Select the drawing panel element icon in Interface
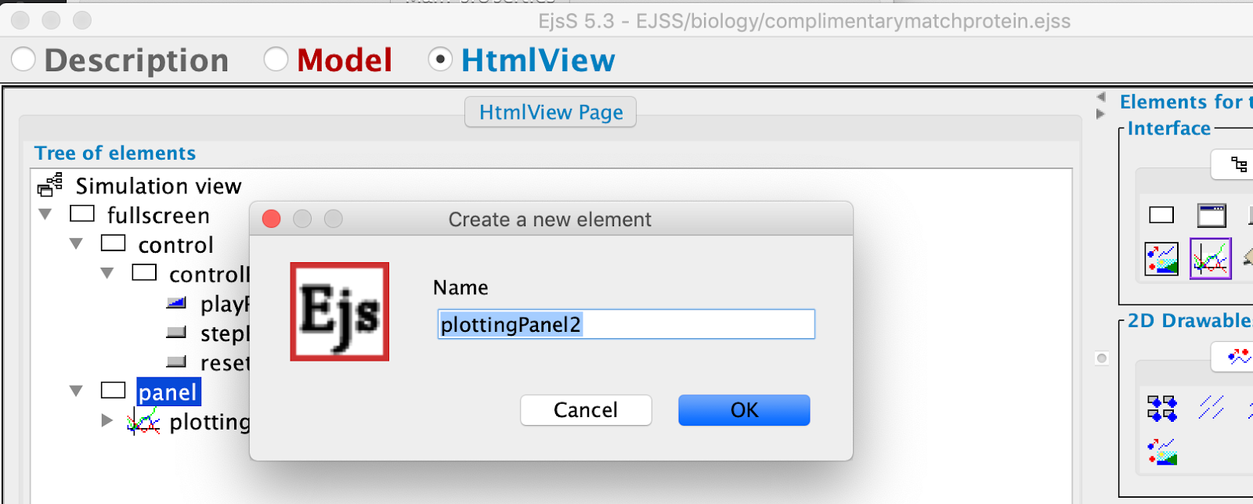This screenshot has height=504, width=1253. click(1161, 259)
